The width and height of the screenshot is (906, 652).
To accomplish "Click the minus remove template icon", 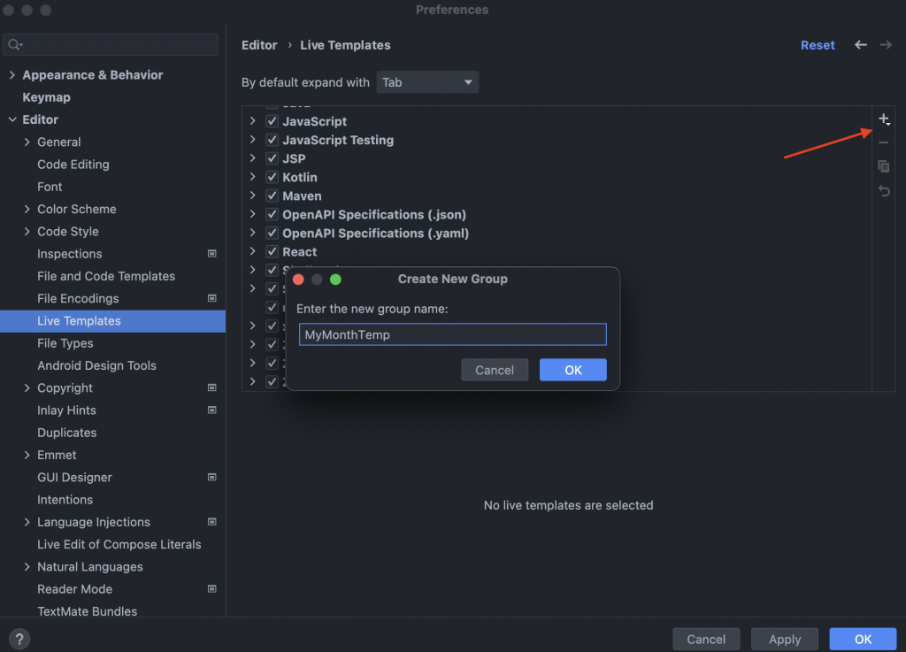I will [884, 142].
